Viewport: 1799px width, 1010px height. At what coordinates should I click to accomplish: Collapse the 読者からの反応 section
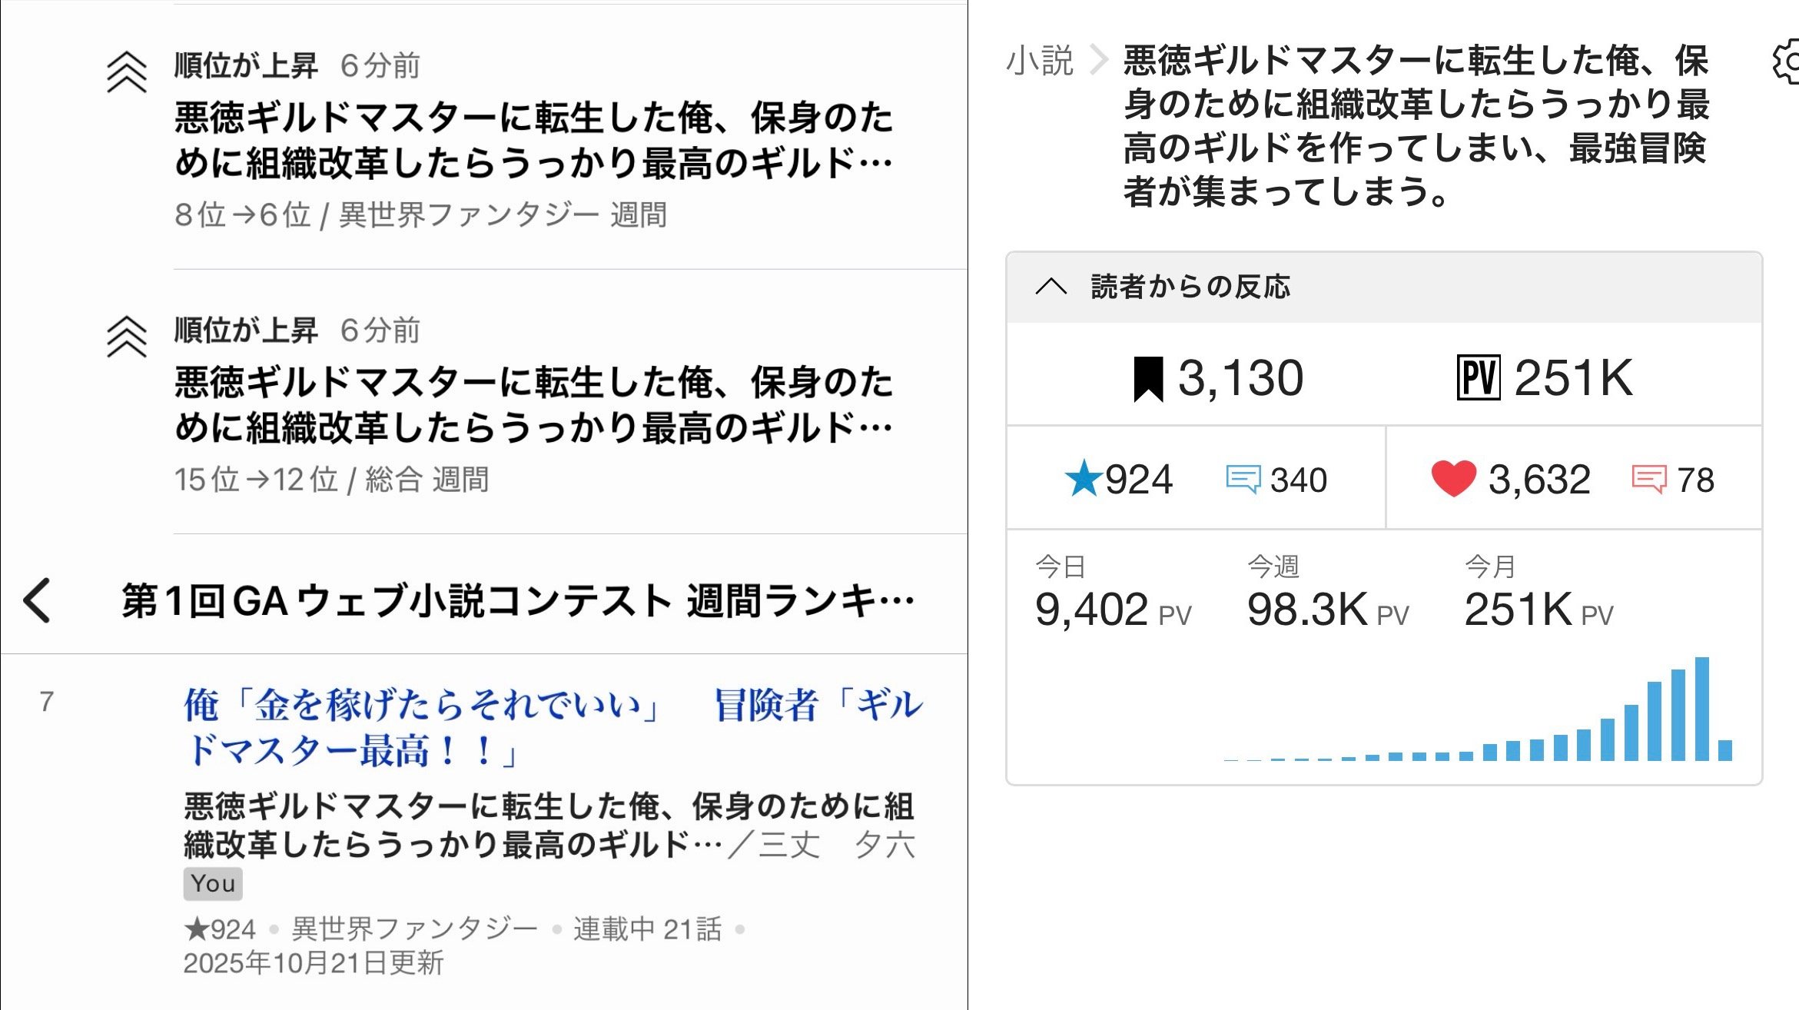click(1051, 287)
